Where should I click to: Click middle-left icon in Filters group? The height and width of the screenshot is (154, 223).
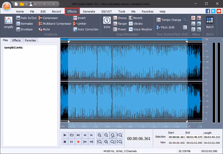tap(193, 23)
